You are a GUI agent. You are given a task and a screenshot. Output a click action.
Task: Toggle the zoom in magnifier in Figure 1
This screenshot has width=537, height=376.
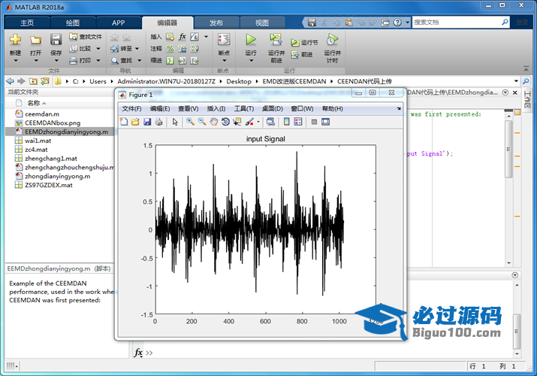point(191,122)
